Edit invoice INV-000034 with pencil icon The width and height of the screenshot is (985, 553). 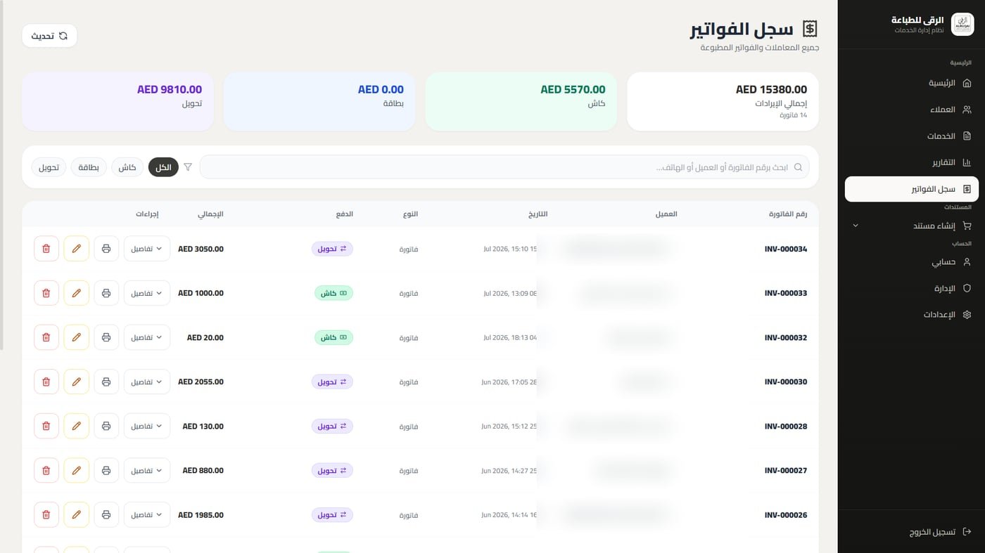(77, 249)
